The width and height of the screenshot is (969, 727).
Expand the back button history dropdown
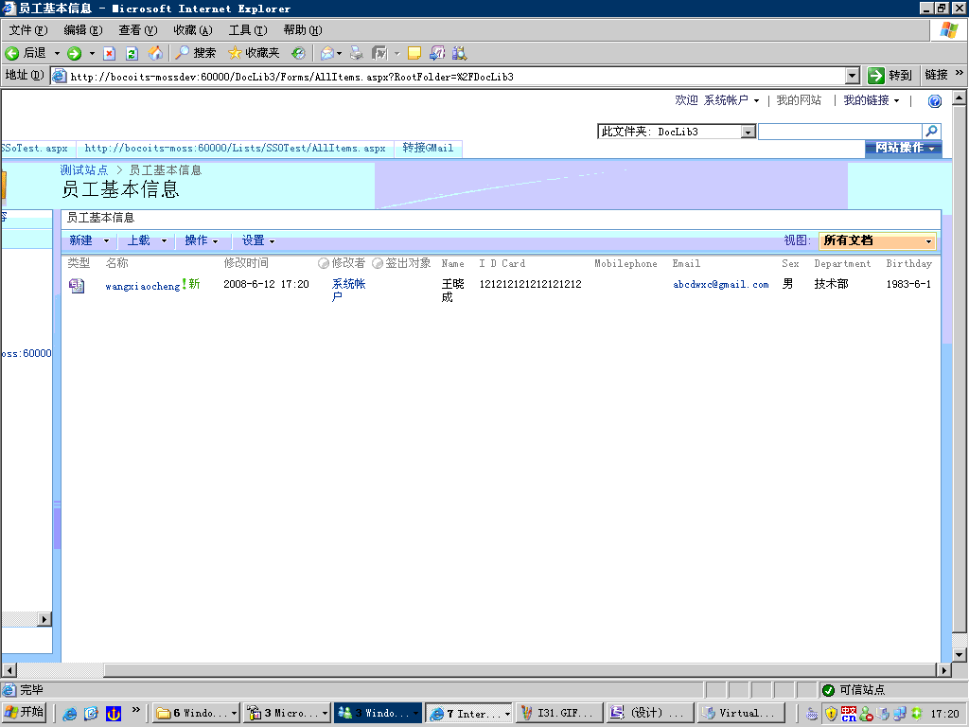pyautogui.click(x=57, y=54)
